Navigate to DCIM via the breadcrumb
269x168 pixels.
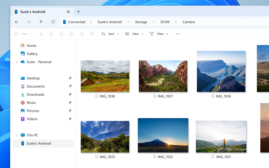pyautogui.click(x=165, y=22)
